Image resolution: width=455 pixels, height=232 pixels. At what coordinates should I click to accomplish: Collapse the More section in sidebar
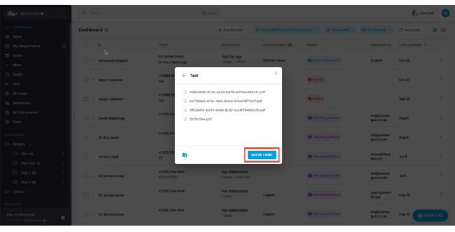pyautogui.click(x=17, y=65)
